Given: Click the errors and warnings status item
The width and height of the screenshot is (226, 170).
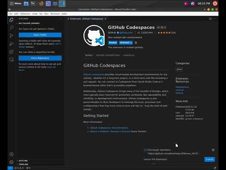Looking at the screenshot, I should (x=19, y=168).
